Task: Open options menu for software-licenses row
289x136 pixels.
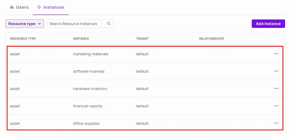Action: [276, 71]
